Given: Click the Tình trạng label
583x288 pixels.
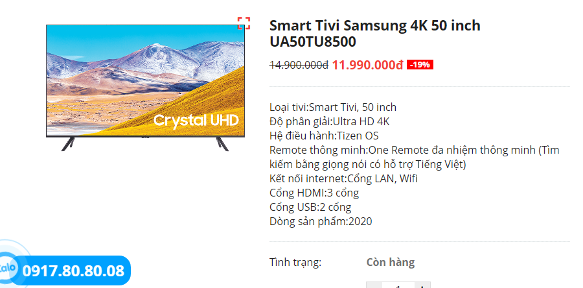Looking at the screenshot, I should click(295, 263).
